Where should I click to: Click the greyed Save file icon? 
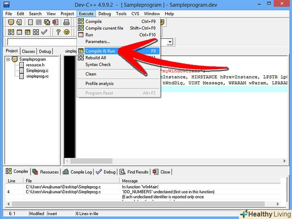39,22
